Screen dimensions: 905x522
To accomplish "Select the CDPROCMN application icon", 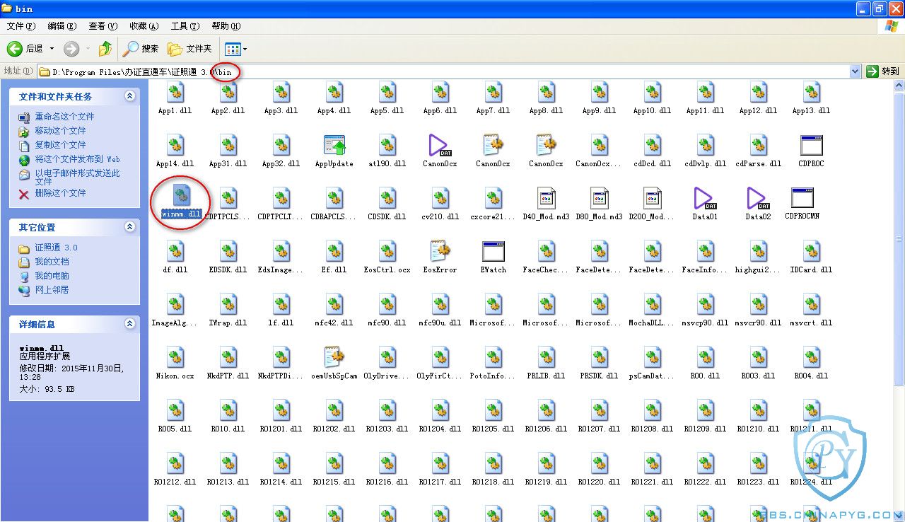I will point(802,198).
